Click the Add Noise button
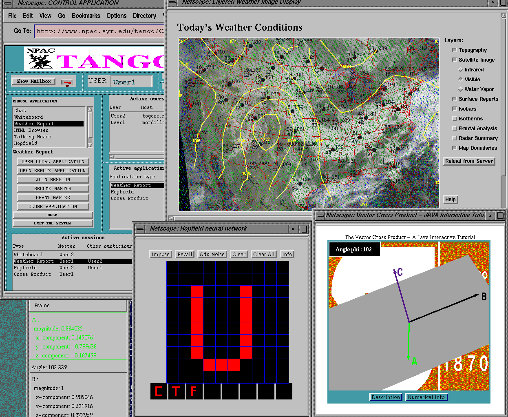 pyautogui.click(x=212, y=255)
